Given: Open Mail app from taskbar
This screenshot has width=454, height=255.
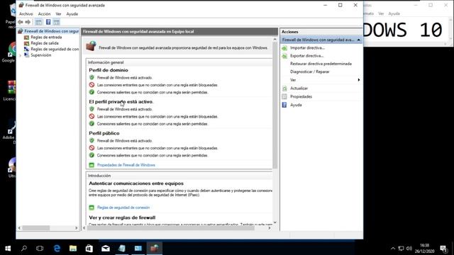Looking at the screenshot, I should [x=106, y=249].
